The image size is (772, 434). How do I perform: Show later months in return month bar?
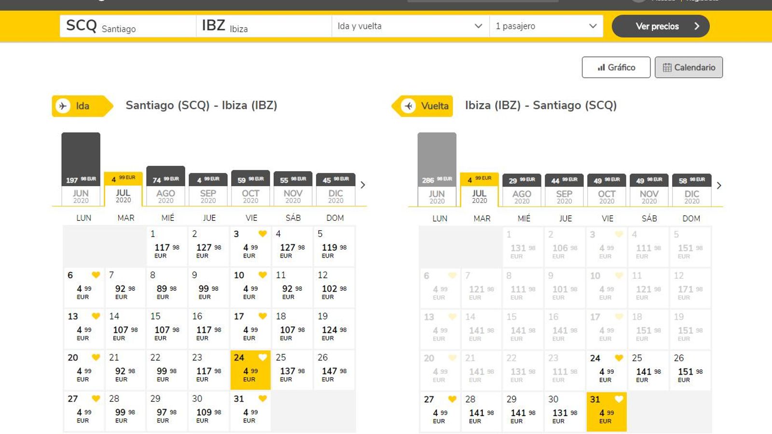click(x=719, y=186)
